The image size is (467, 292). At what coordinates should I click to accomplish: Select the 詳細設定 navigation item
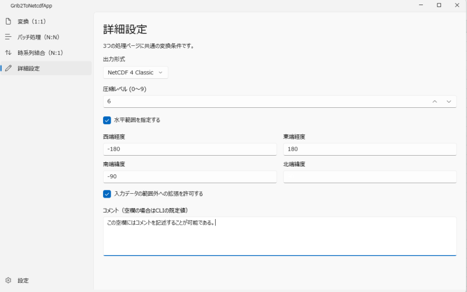tap(46, 68)
